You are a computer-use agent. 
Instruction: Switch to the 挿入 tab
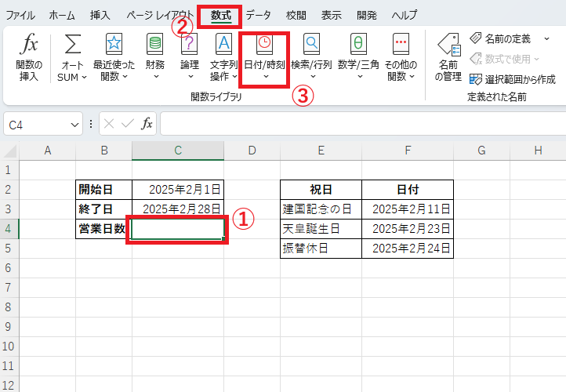(x=100, y=15)
